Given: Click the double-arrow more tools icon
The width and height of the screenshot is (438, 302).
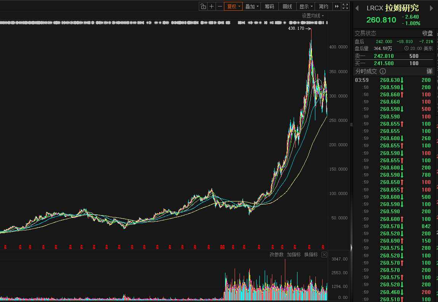Looking at the screenshot, I should pos(337,6).
